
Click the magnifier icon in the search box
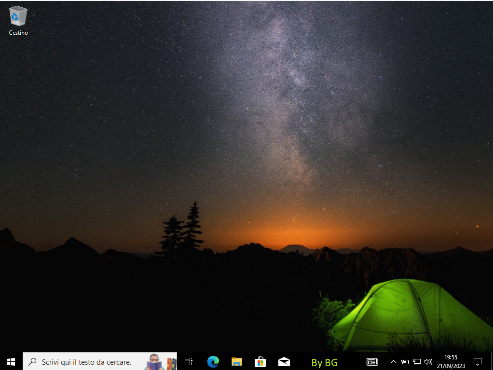[x=32, y=362]
